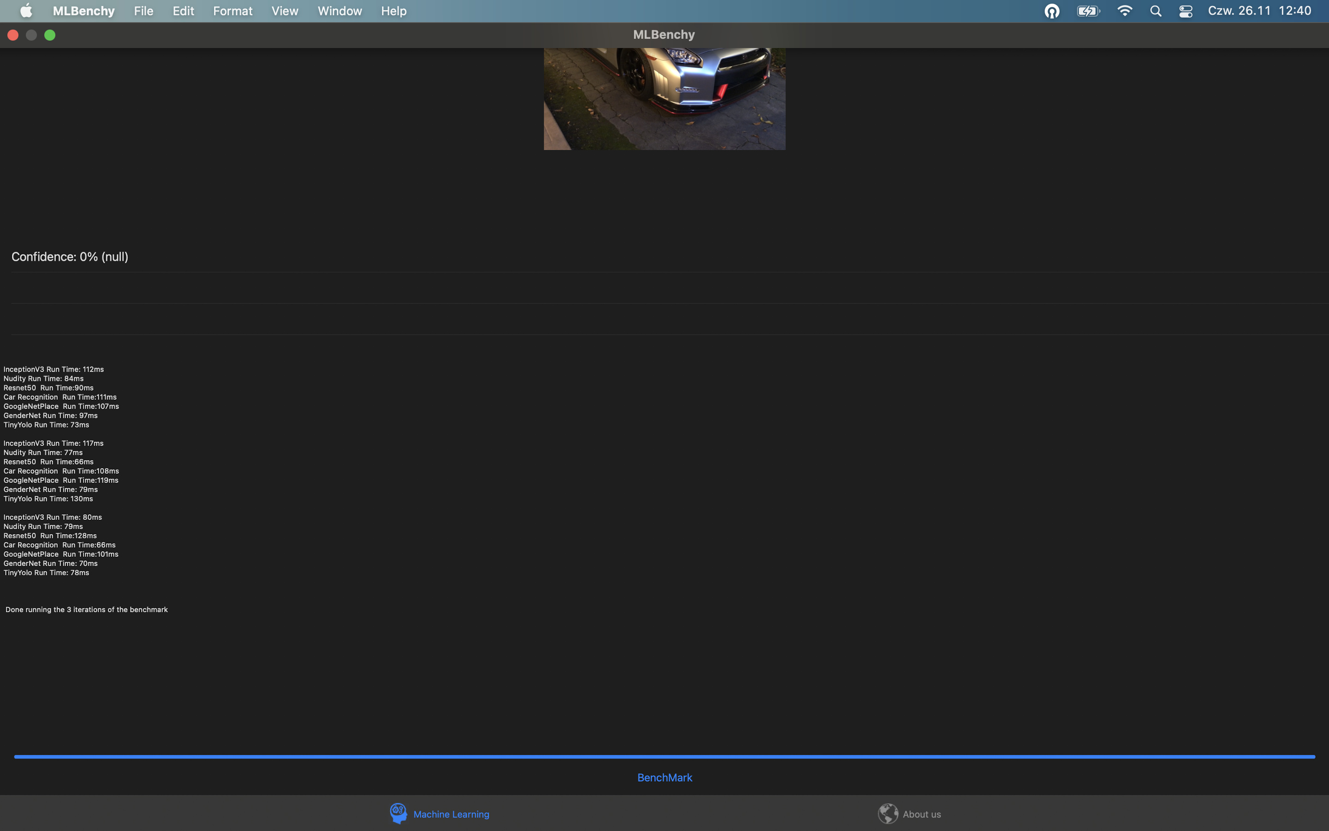Click the blue benchmark progress bar
Screen dimensions: 1329x831
click(x=664, y=757)
